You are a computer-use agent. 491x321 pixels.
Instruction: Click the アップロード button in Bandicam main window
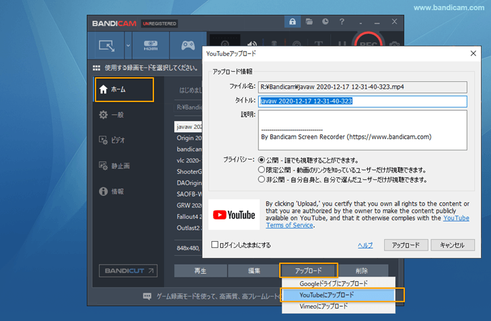309,271
